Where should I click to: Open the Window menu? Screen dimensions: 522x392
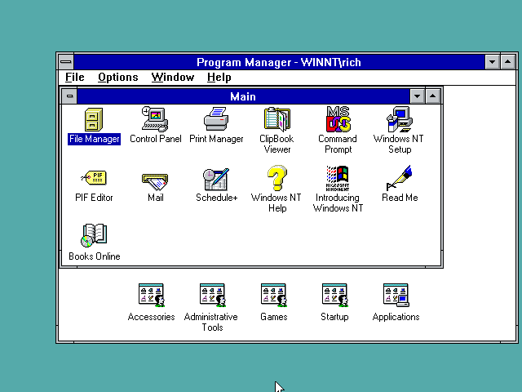click(172, 78)
